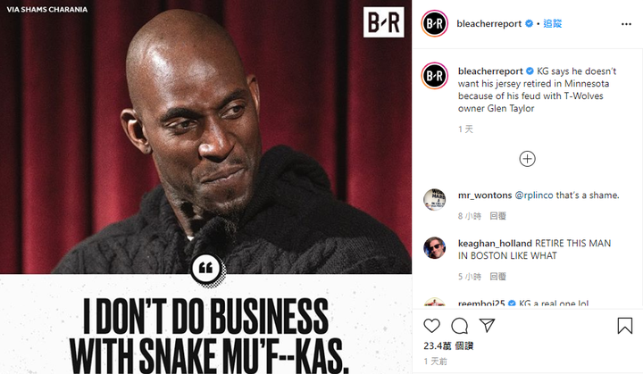Click the KG quote post image

tap(206, 187)
